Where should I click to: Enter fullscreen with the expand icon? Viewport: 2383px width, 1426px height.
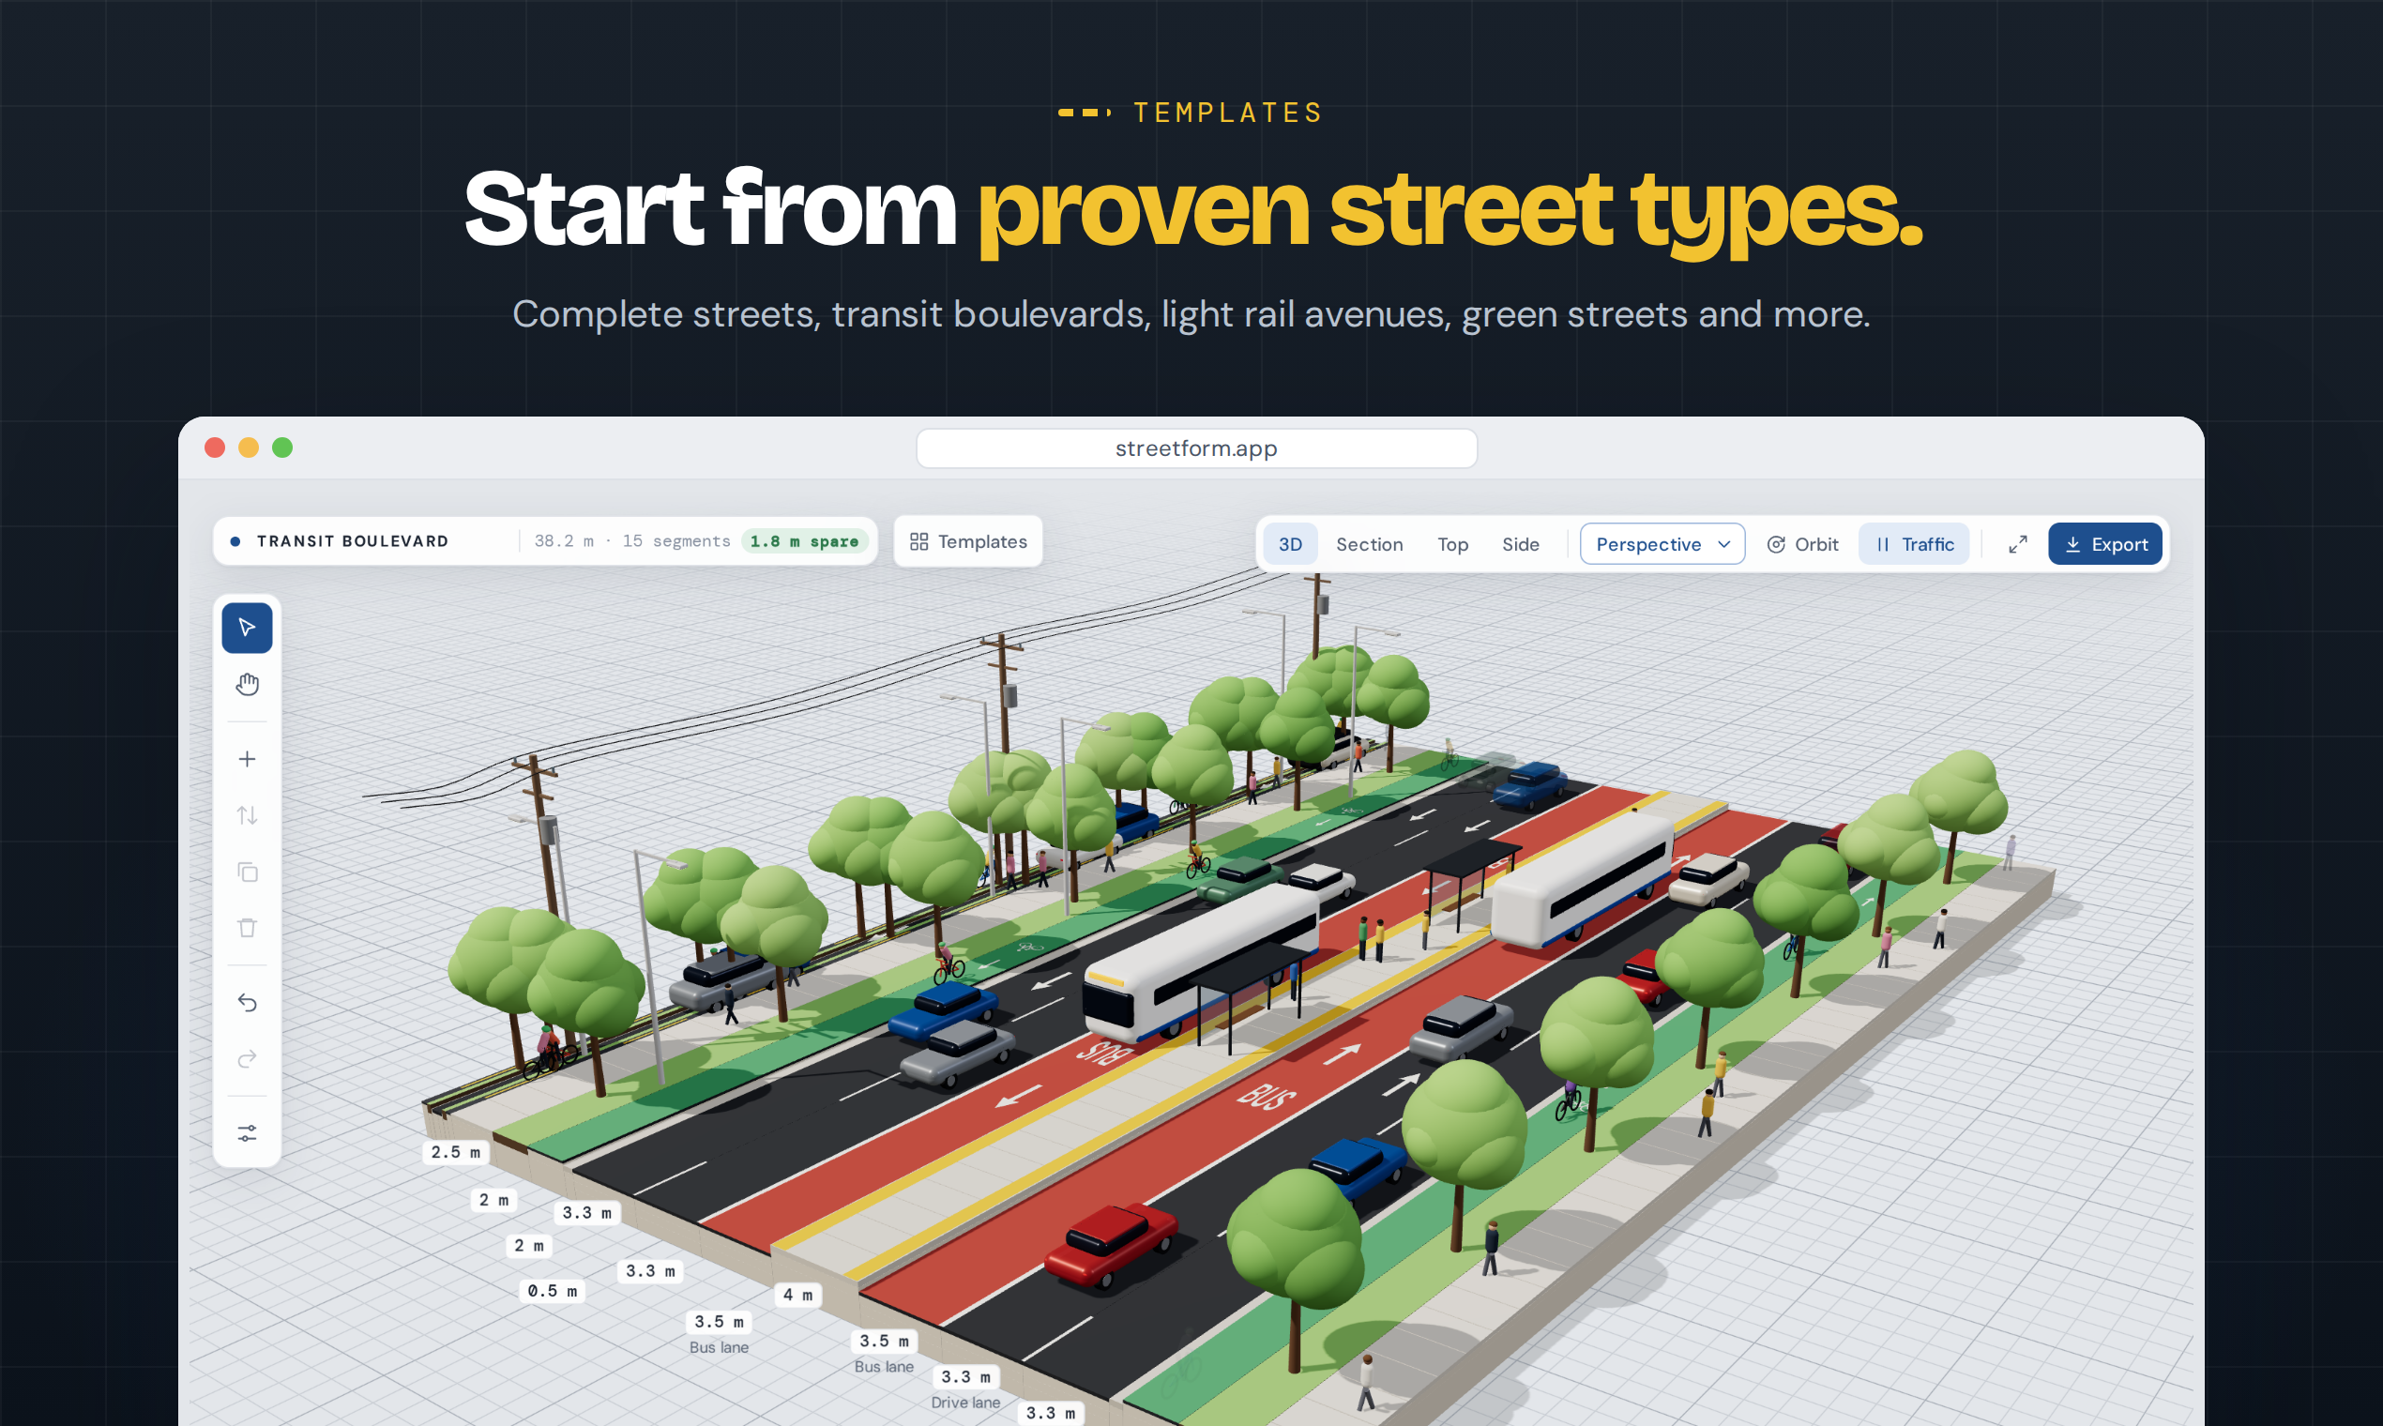pos(2017,544)
